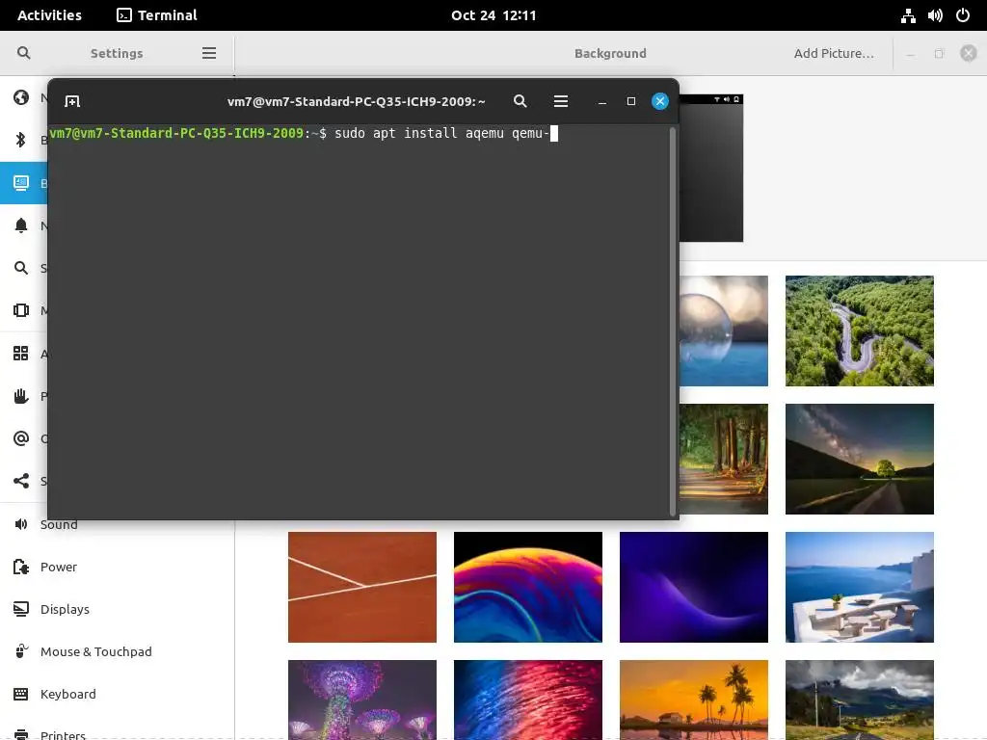Open the Activities overview
This screenshot has height=740, width=987.
pyautogui.click(x=50, y=15)
